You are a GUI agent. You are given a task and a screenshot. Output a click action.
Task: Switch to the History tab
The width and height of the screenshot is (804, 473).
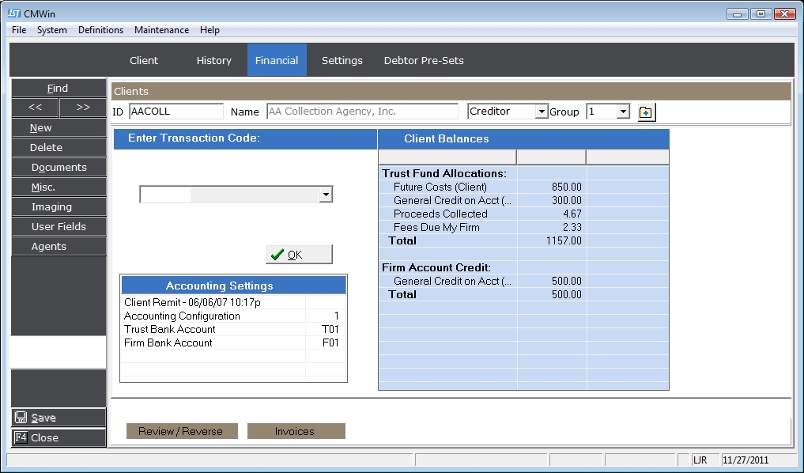pos(213,60)
